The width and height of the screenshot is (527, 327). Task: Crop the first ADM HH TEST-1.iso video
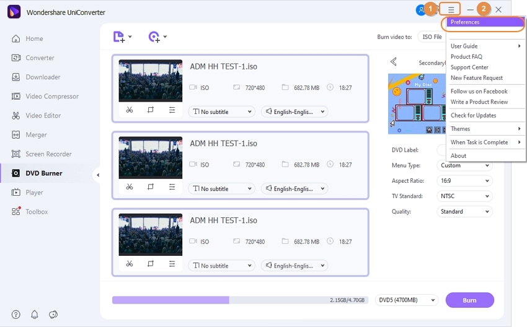coord(151,110)
